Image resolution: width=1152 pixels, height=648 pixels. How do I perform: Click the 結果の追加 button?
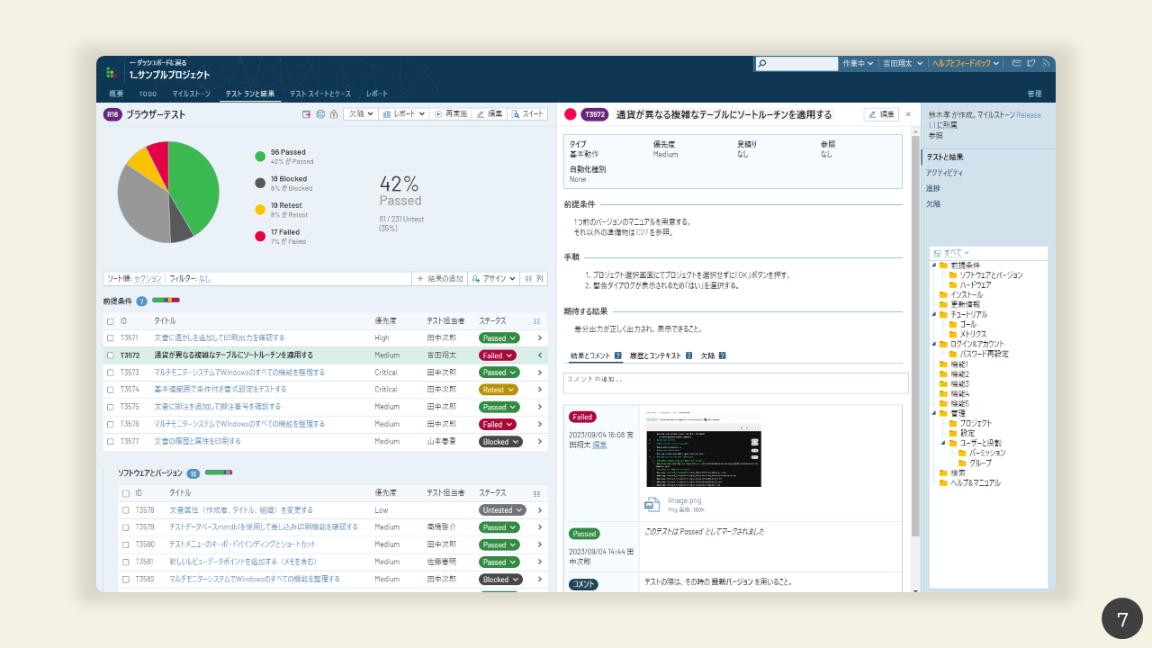click(x=439, y=279)
